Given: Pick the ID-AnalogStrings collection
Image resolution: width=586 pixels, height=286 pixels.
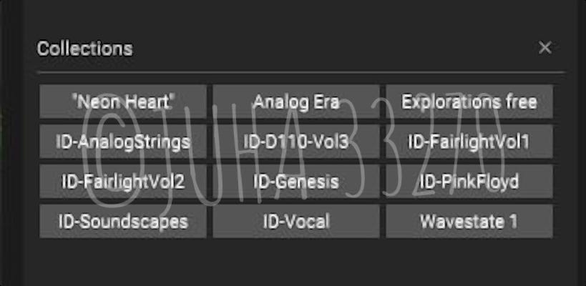Looking at the screenshot, I should (123, 142).
